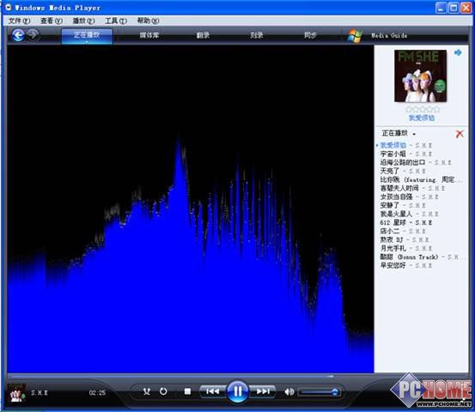Screen dimensions: 475x412
Task: Switch to the 正在播放 tab
Action: pyautogui.click(x=87, y=35)
